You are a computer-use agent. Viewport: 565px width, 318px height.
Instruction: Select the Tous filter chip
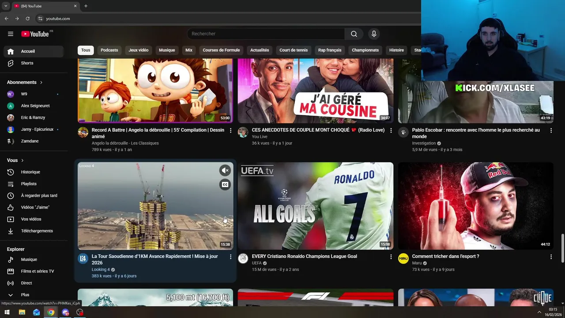[x=86, y=50]
